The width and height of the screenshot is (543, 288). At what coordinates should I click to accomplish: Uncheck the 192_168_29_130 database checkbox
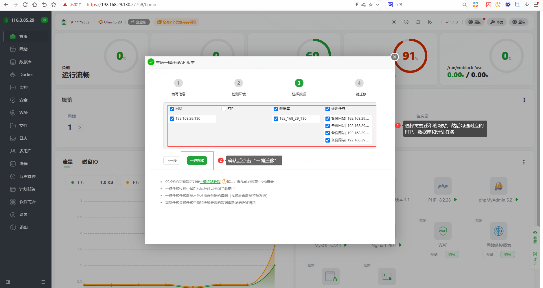coord(276,119)
